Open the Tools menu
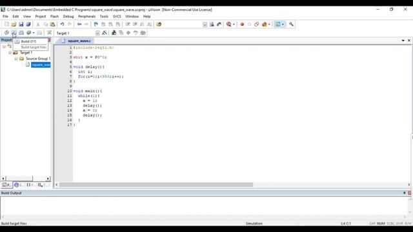Screen dimensions: 413x232 (104, 16)
